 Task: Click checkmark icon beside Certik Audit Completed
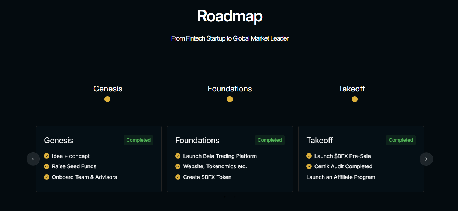pyautogui.click(x=309, y=166)
